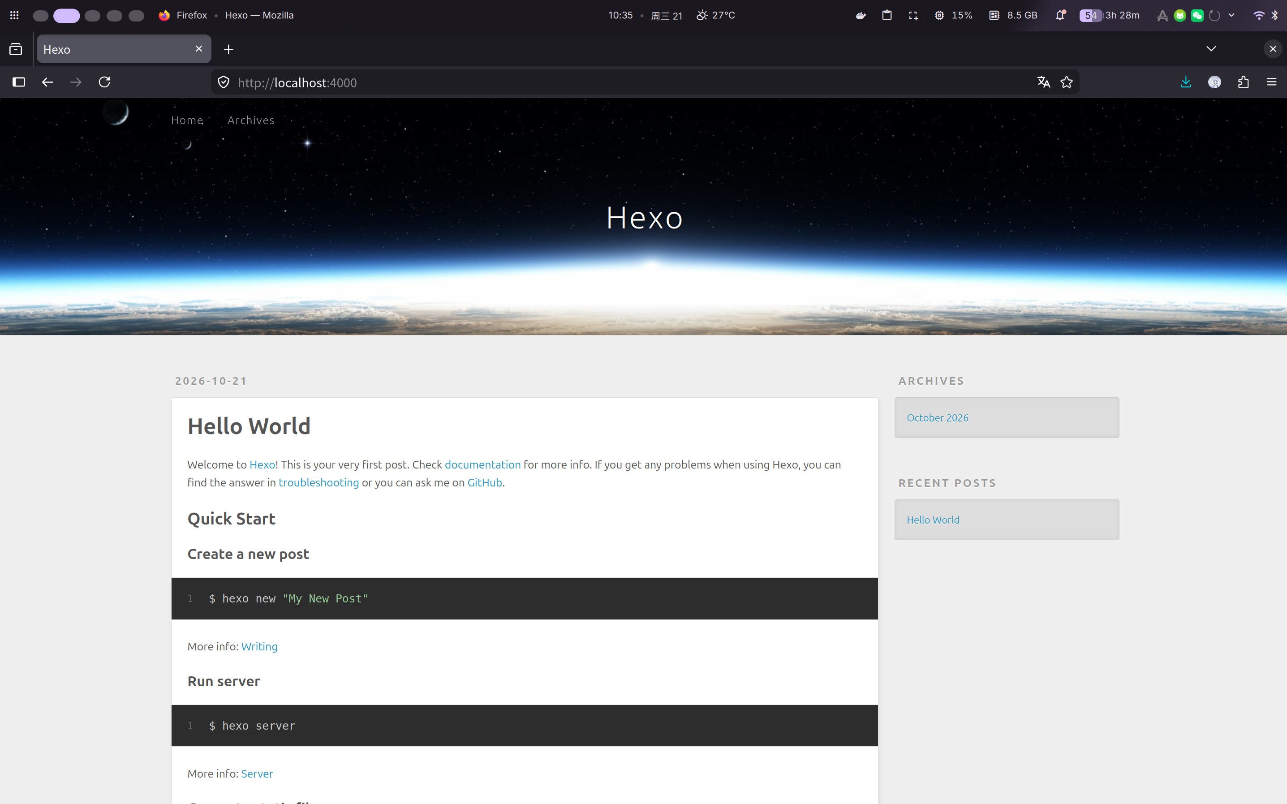This screenshot has height=804, width=1287.
Task: Open the Archives navigation link
Action: coord(251,120)
